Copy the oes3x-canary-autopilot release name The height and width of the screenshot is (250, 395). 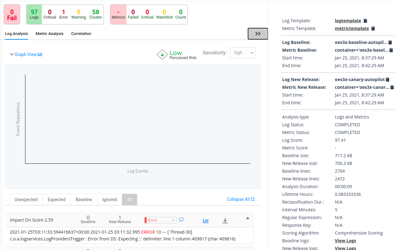(x=388, y=79)
